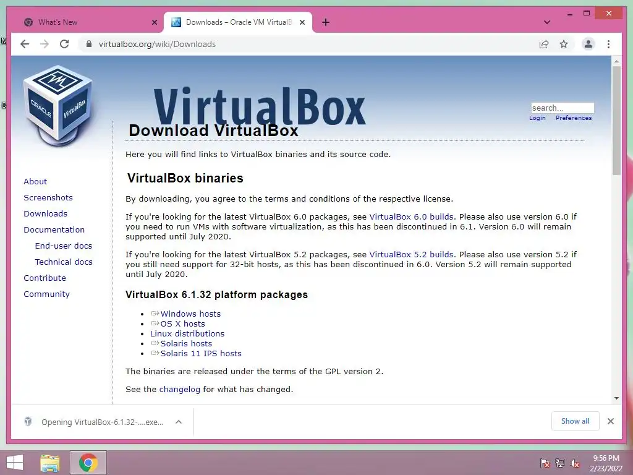The width and height of the screenshot is (633, 475).
Task: Follow the VirtualBox 6.0 builds link
Action: [411, 217]
